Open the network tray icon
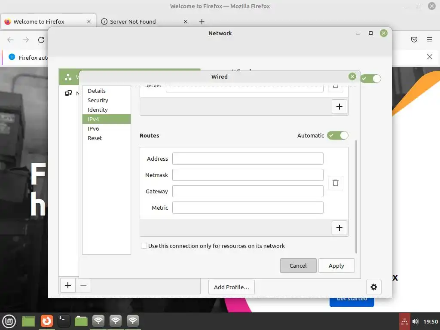 (x=405, y=321)
